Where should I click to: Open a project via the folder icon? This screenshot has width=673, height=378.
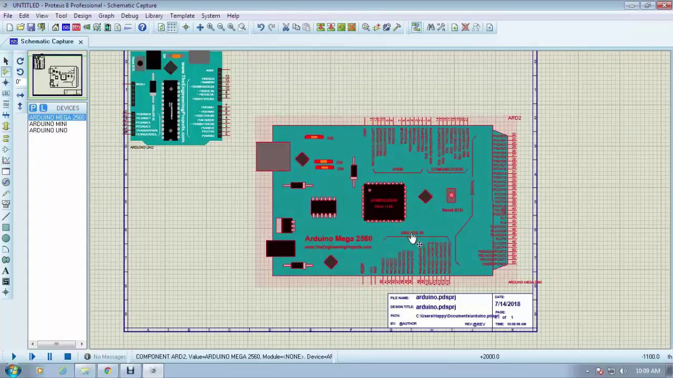coord(21,27)
